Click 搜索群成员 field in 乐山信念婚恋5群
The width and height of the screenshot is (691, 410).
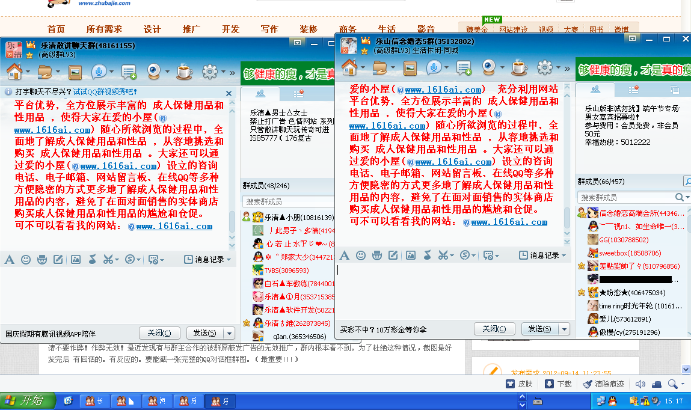point(627,197)
